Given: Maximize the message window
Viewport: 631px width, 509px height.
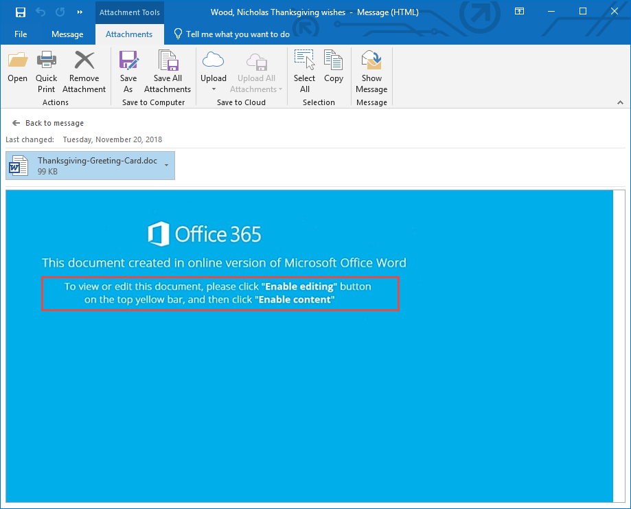Looking at the screenshot, I should (x=583, y=11).
